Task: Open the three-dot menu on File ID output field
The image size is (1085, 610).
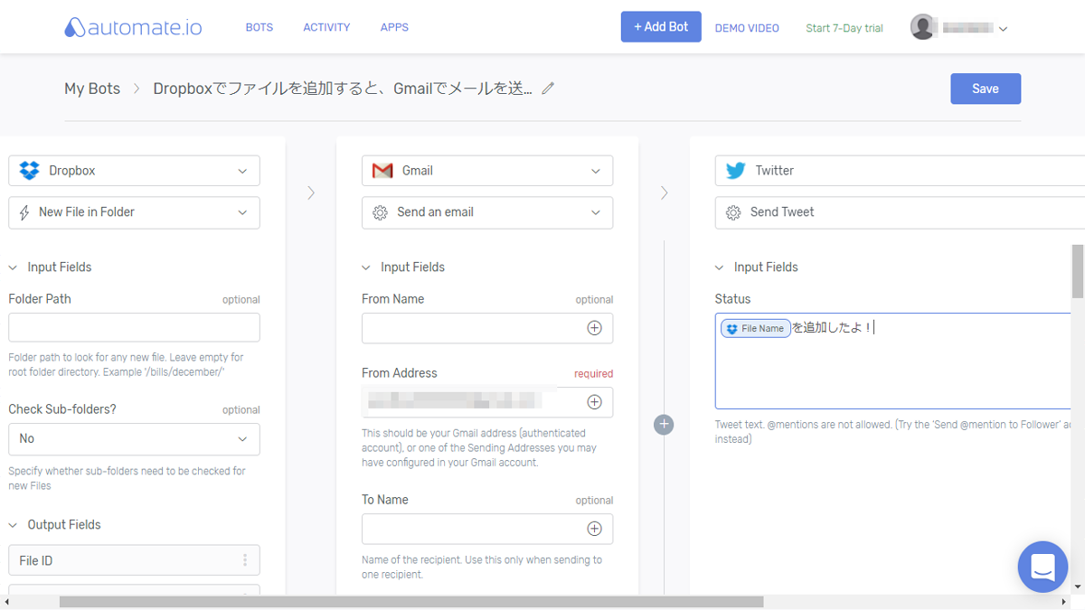Action: [245, 559]
